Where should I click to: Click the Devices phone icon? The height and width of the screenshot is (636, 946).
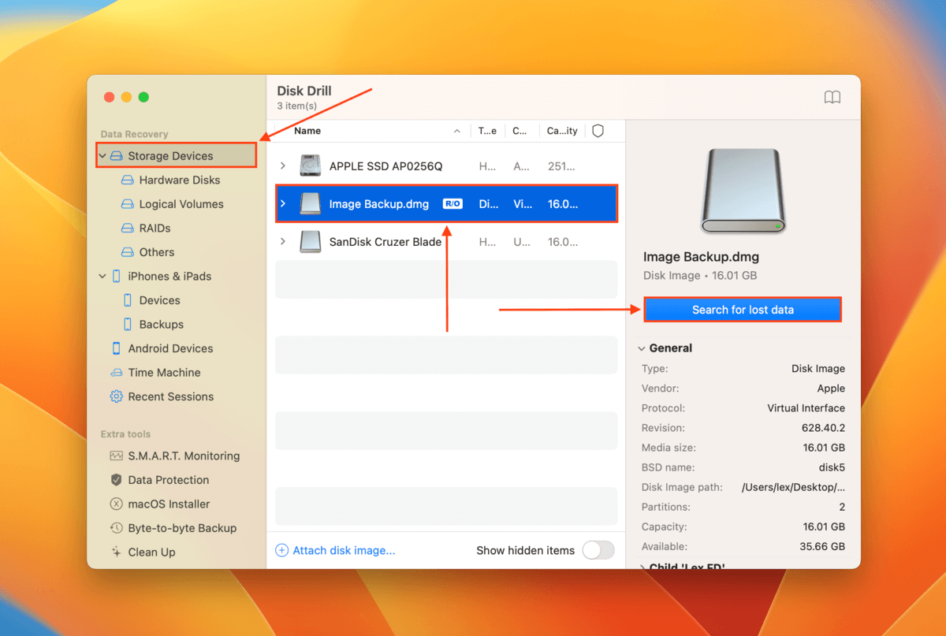128,300
